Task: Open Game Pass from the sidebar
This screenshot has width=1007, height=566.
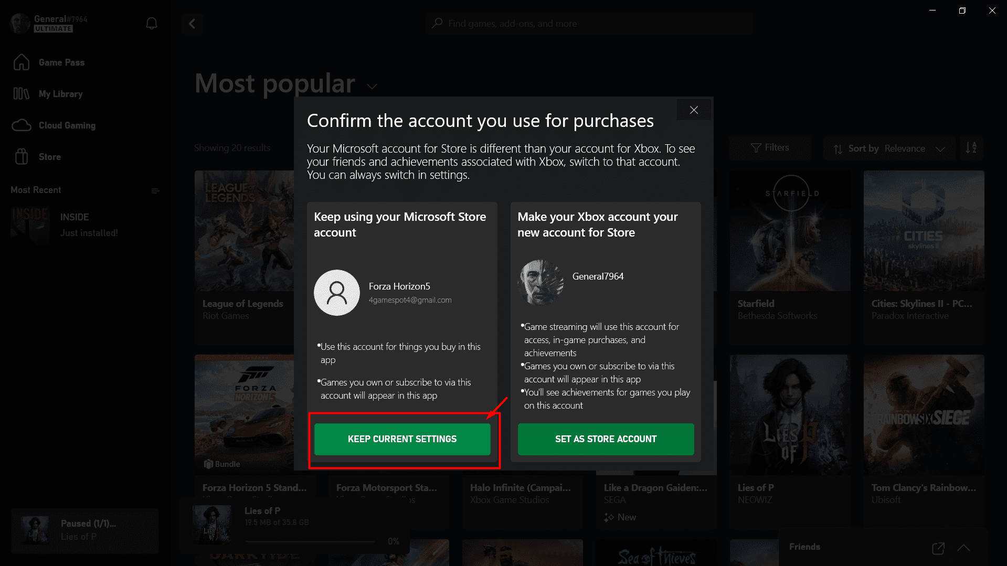Action: pos(22,62)
